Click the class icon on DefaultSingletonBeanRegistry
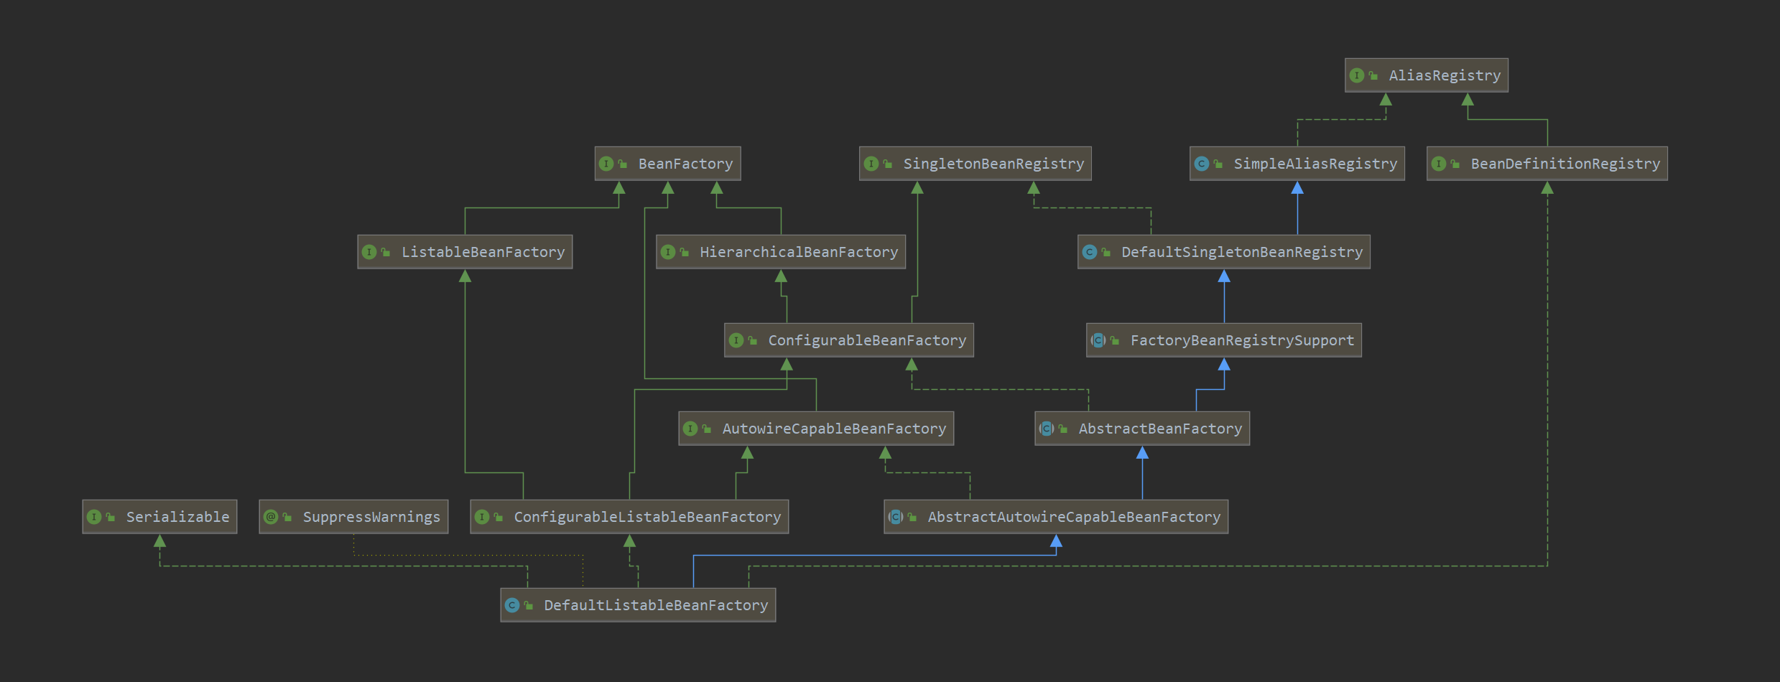 point(1089,252)
